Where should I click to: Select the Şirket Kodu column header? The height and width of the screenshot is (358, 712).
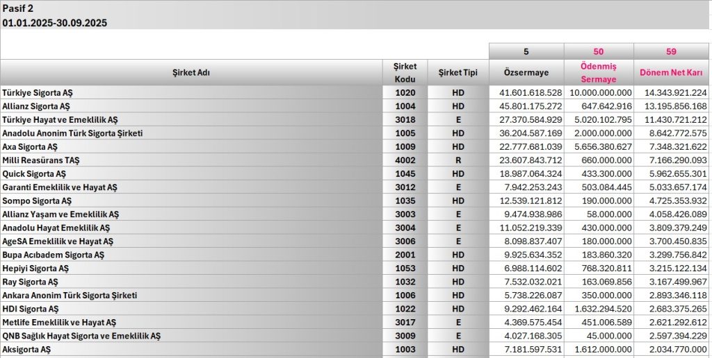pyautogui.click(x=405, y=72)
